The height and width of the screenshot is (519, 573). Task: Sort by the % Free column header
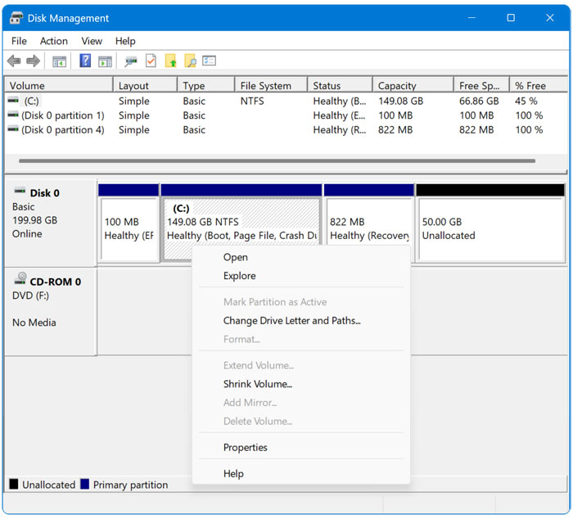(x=539, y=85)
